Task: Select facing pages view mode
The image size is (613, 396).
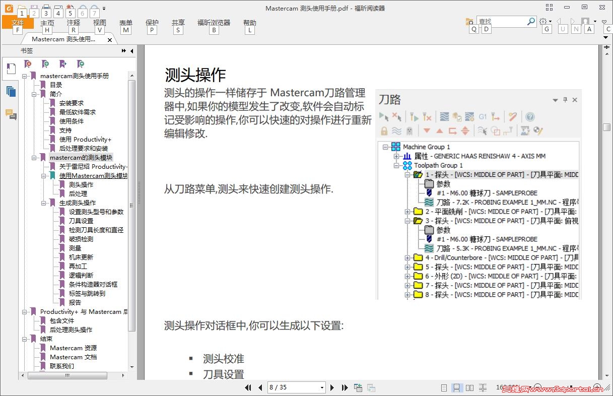Action: [x=469, y=387]
